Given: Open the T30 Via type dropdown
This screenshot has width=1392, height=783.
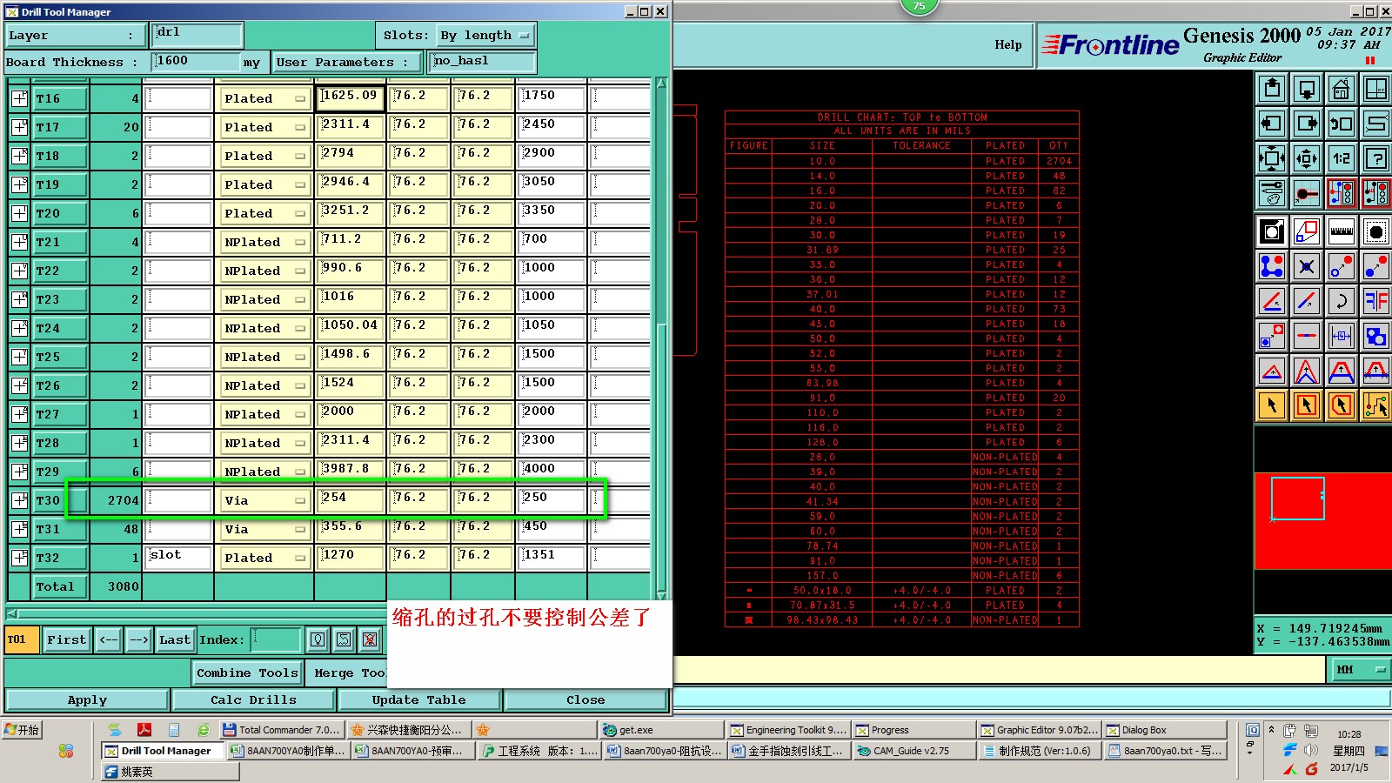Looking at the screenshot, I should click(264, 500).
